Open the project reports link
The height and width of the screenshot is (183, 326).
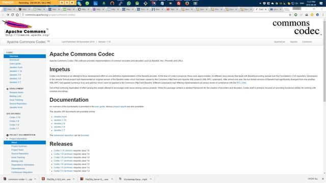[x=120, y=107]
